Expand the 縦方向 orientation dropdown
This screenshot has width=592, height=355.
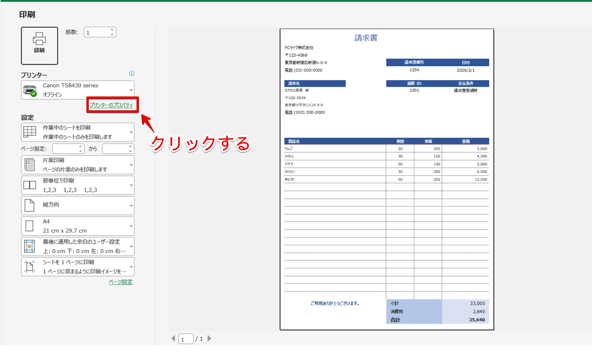coord(78,205)
